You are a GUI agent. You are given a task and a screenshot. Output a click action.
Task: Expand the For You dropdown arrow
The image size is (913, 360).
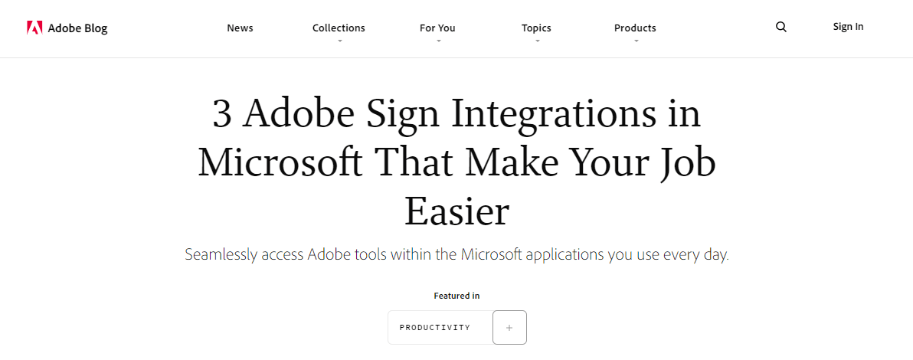click(x=438, y=41)
